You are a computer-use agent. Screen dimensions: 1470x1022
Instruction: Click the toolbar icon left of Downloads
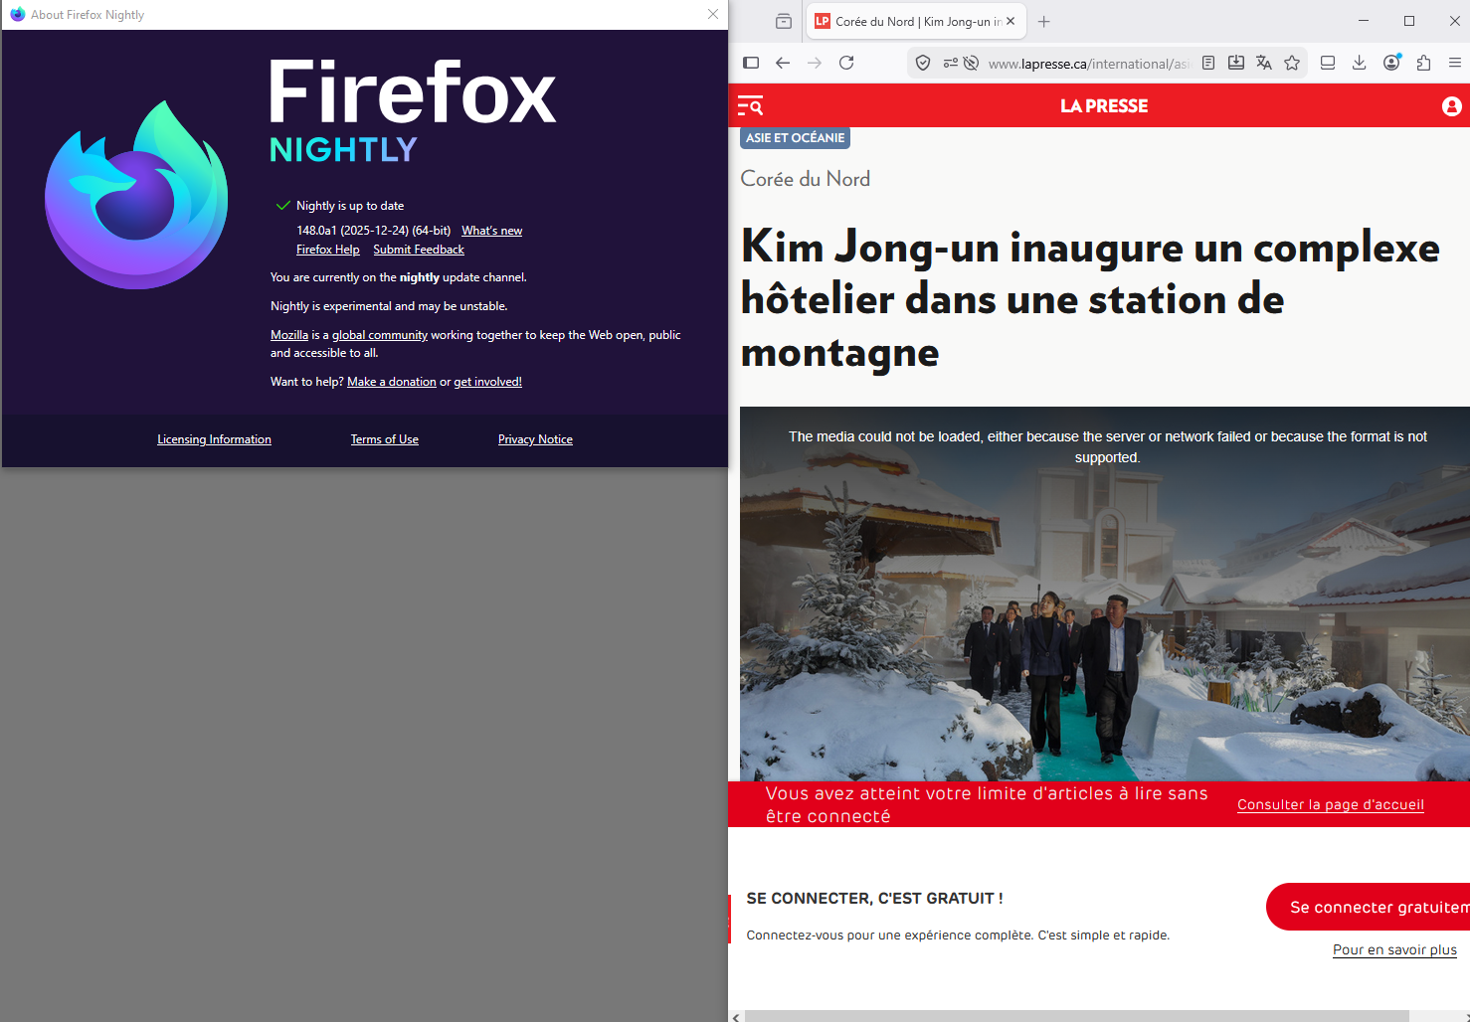click(x=1328, y=63)
